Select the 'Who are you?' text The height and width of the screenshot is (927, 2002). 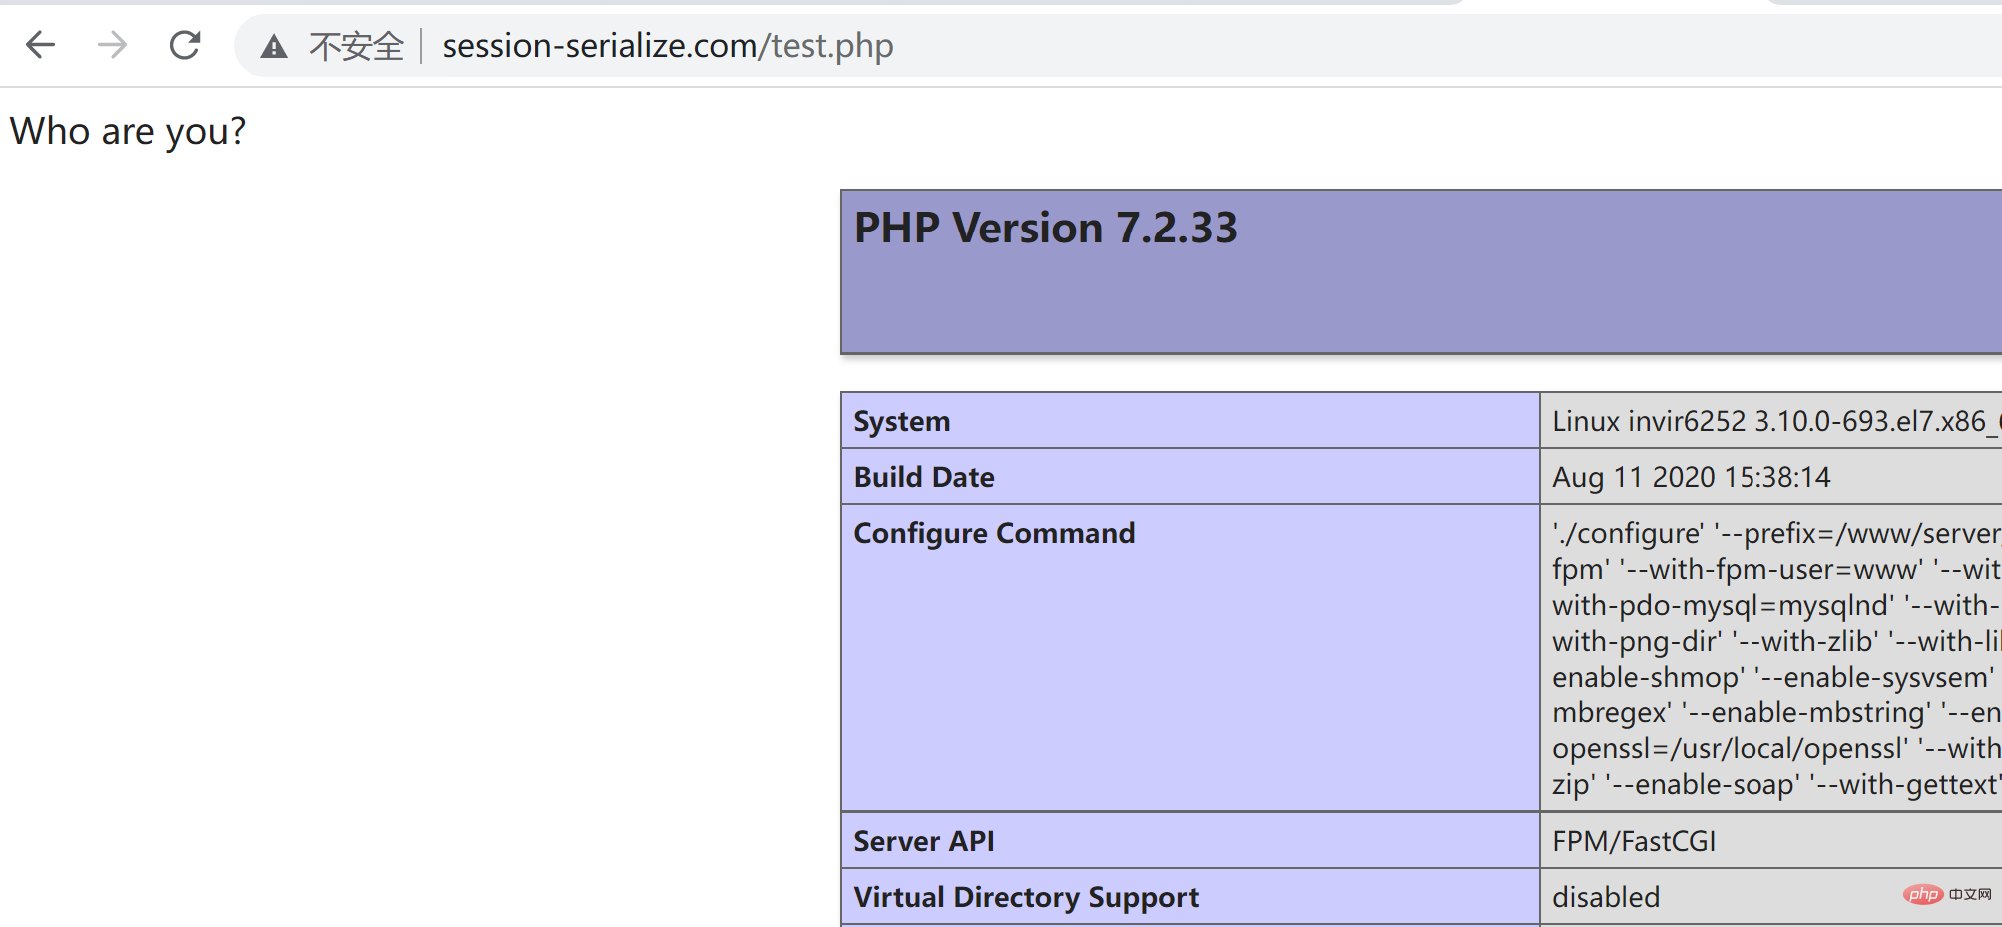(128, 131)
